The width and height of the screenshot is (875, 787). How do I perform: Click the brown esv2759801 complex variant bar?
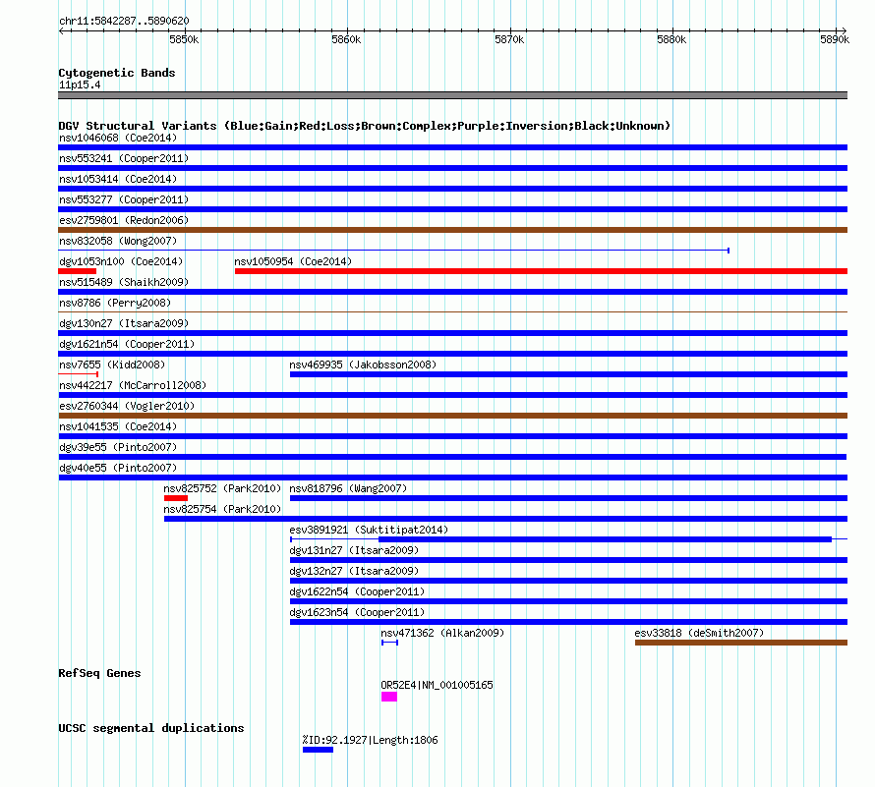coord(452,230)
